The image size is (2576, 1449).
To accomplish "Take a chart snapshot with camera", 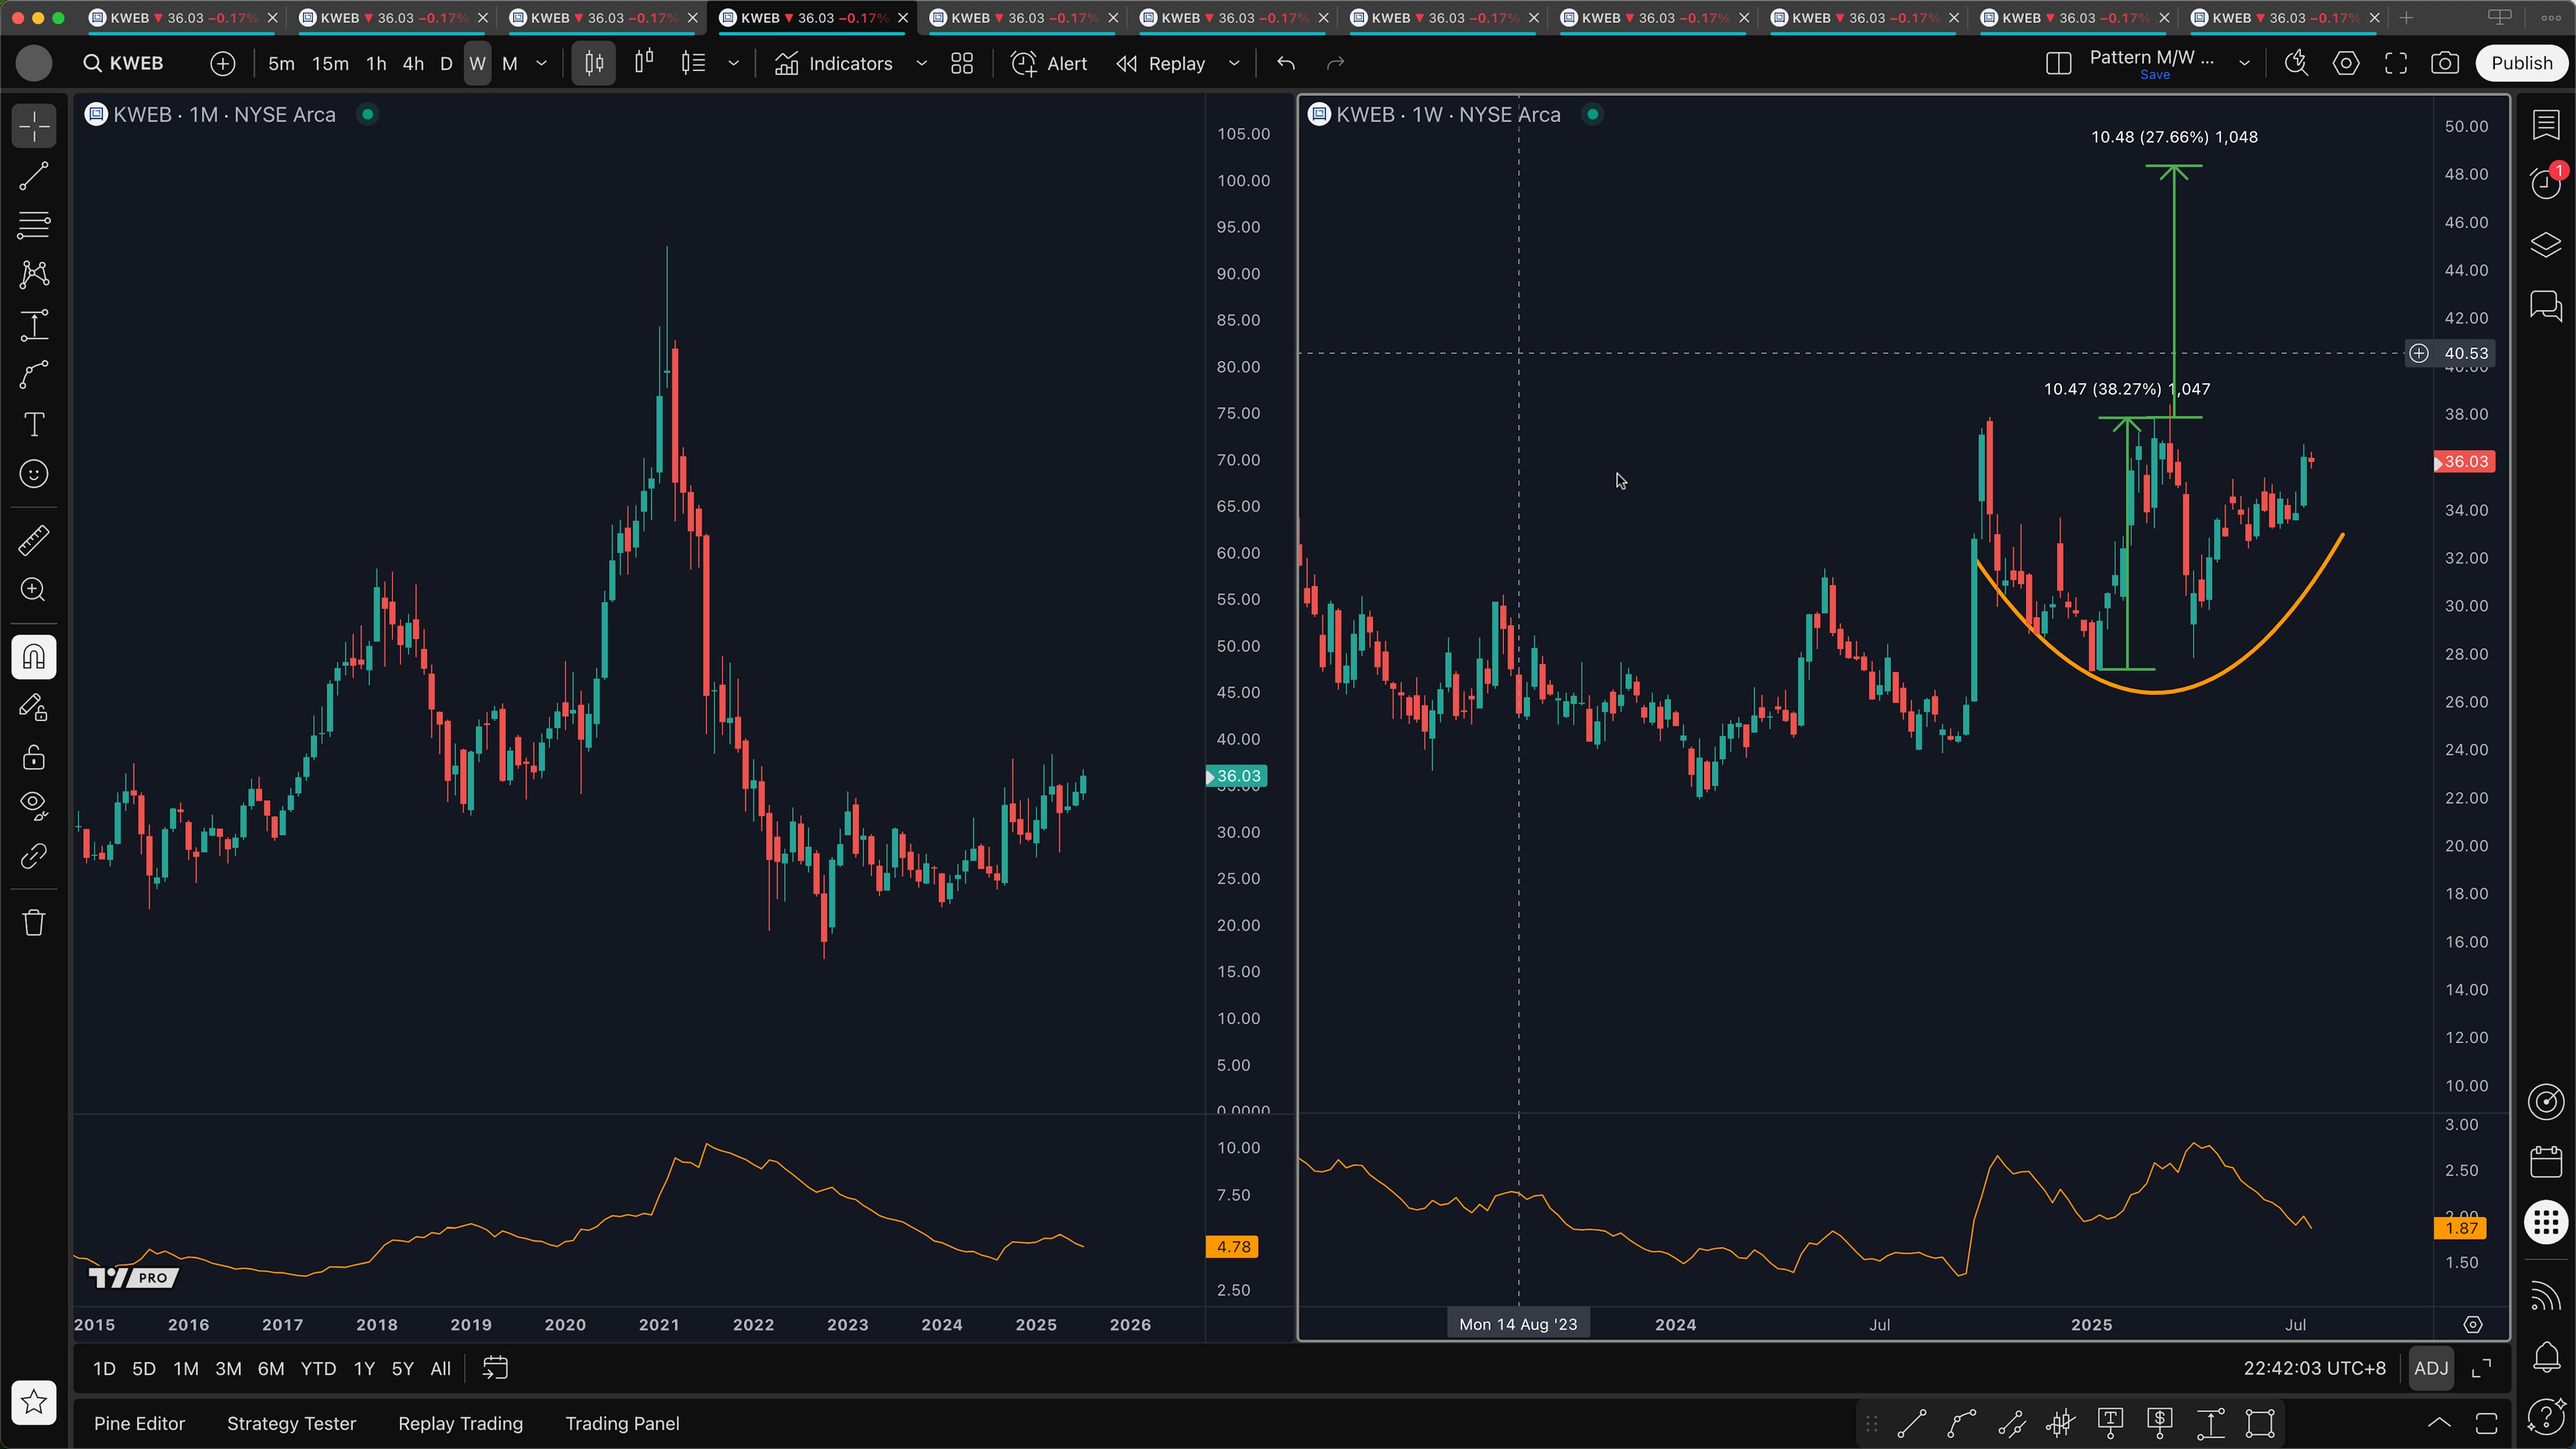I will tap(2445, 63).
